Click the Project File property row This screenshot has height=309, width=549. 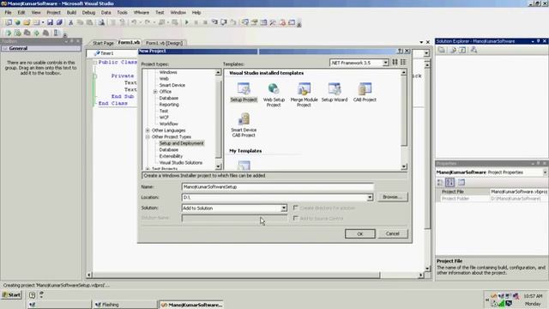point(492,192)
